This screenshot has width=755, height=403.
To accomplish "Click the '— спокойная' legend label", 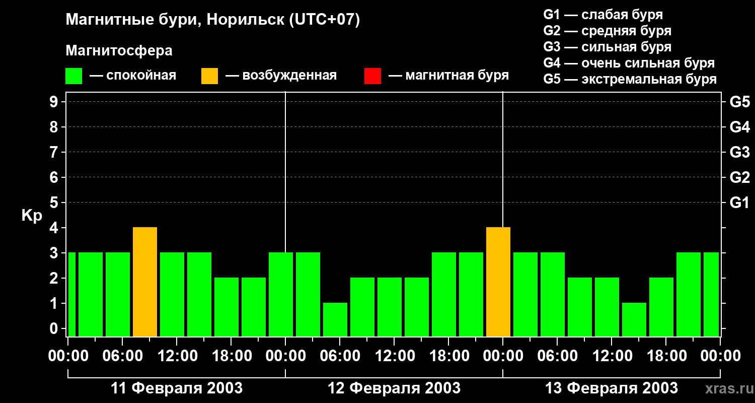I will coord(133,76).
